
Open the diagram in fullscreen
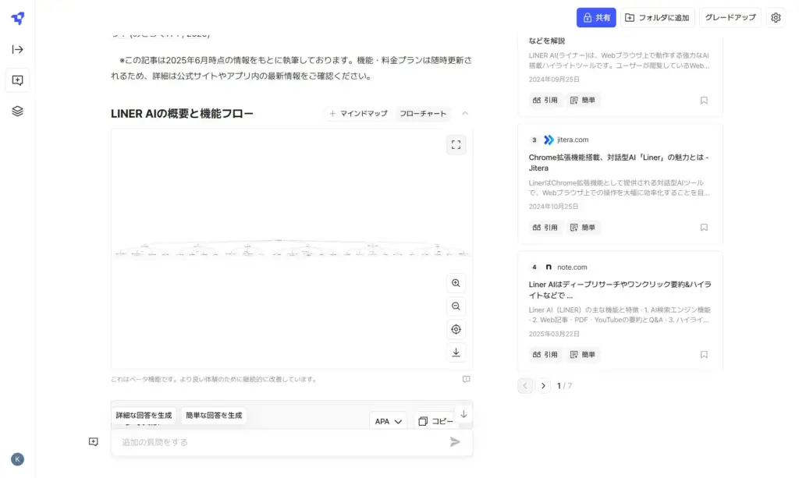tap(456, 144)
